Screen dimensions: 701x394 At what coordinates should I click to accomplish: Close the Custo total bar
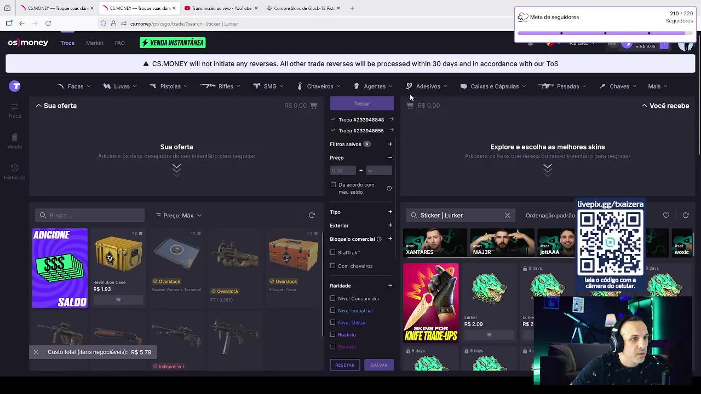pos(36,352)
